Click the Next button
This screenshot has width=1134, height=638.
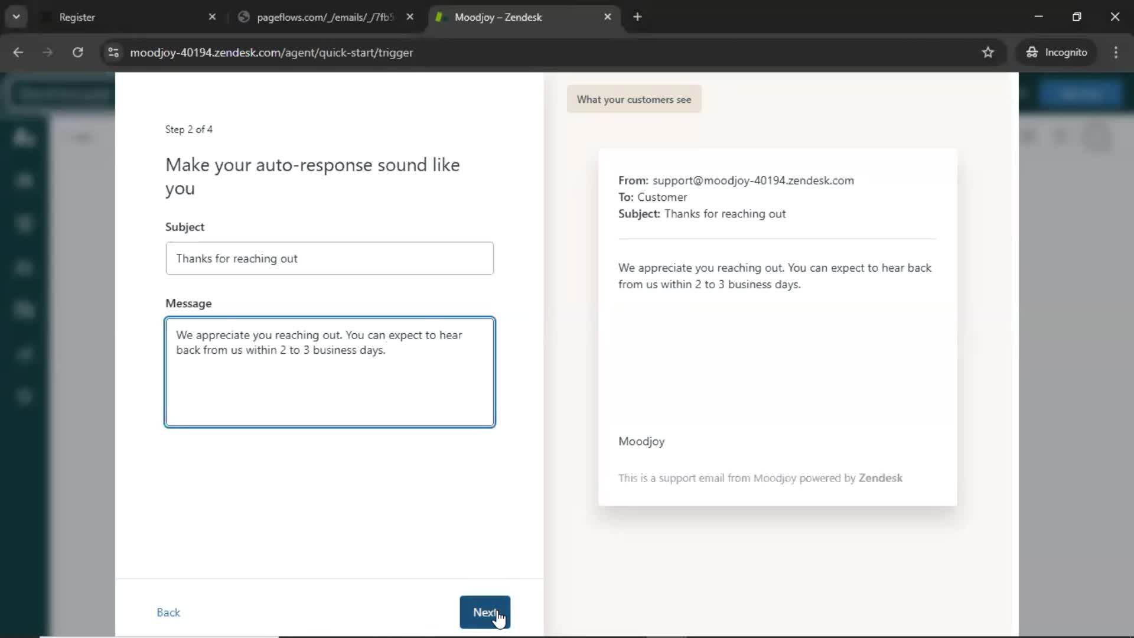point(485,612)
